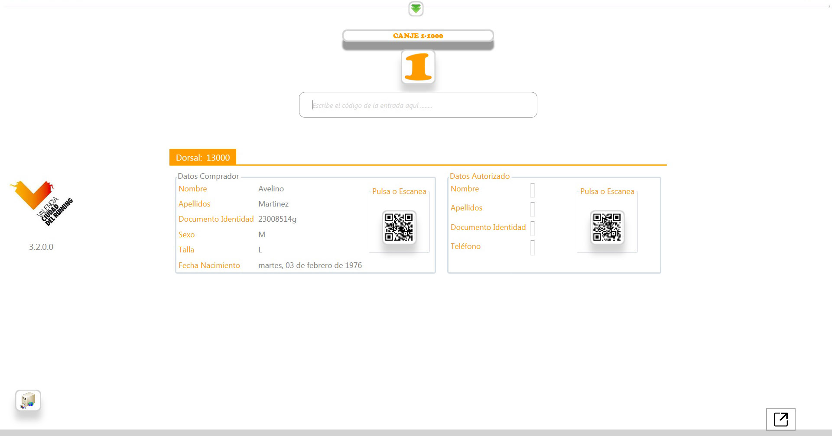Click the external open arrow icon
Screen dimensions: 832x436
point(780,419)
